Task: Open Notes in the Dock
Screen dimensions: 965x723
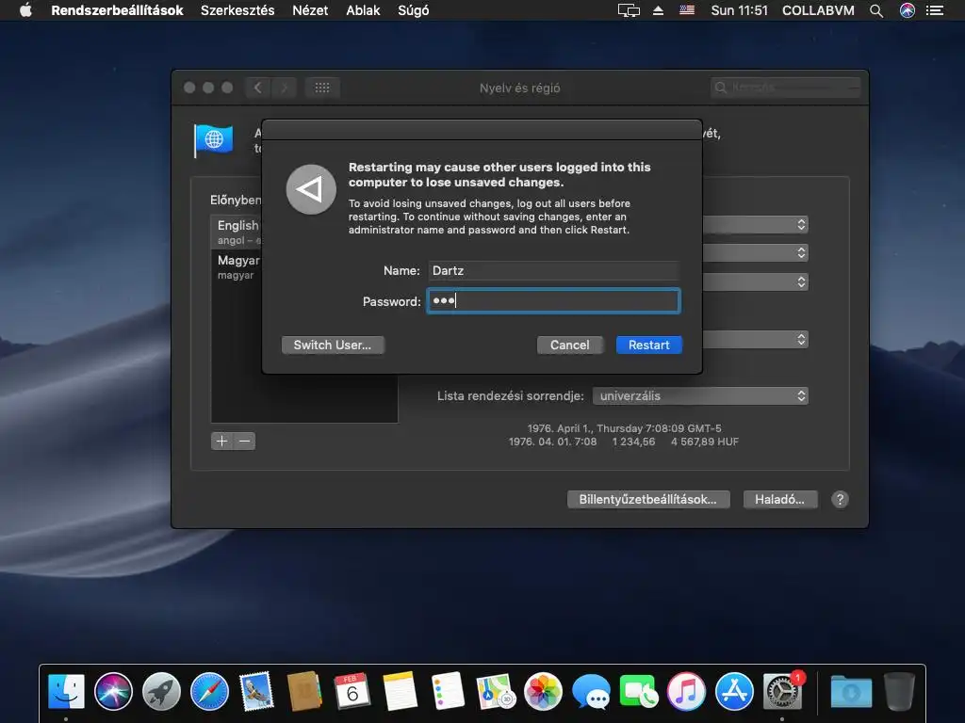Action: [x=400, y=691]
